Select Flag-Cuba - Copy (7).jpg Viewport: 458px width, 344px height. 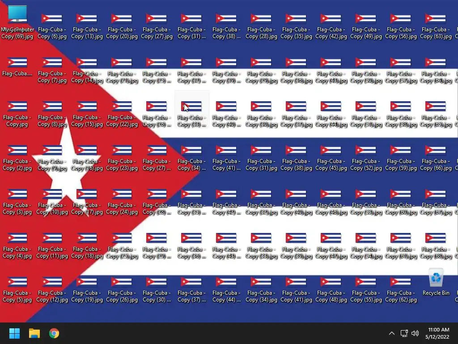click(52, 70)
